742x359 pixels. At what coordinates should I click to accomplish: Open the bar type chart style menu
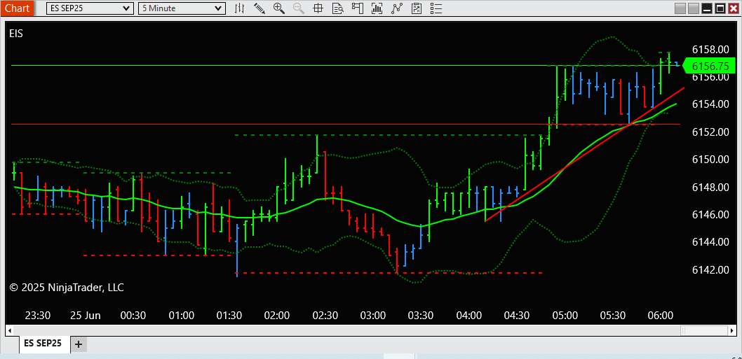click(241, 8)
